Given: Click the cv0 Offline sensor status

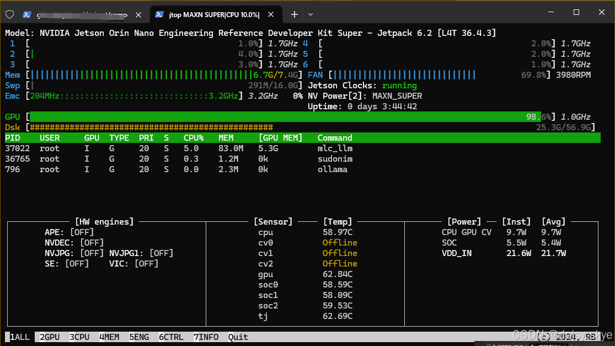Looking at the screenshot, I should (x=340, y=243).
